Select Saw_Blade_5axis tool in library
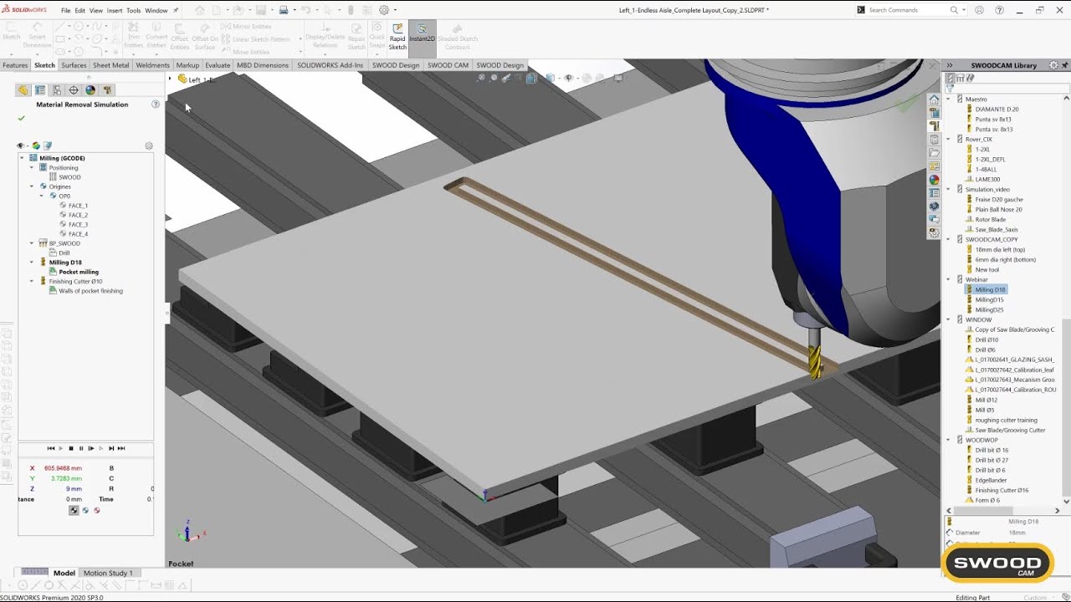Image resolution: width=1071 pixels, height=602 pixels. (x=997, y=229)
